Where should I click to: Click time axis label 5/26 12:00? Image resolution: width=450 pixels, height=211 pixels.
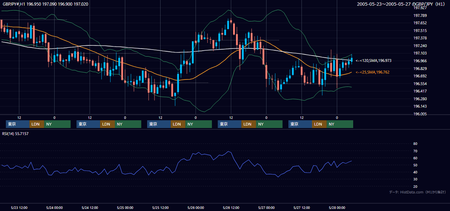(231, 207)
